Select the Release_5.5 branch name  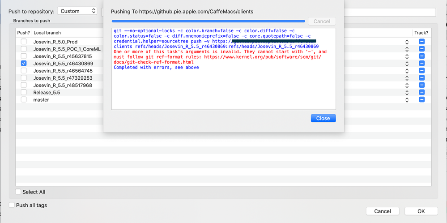point(47,92)
